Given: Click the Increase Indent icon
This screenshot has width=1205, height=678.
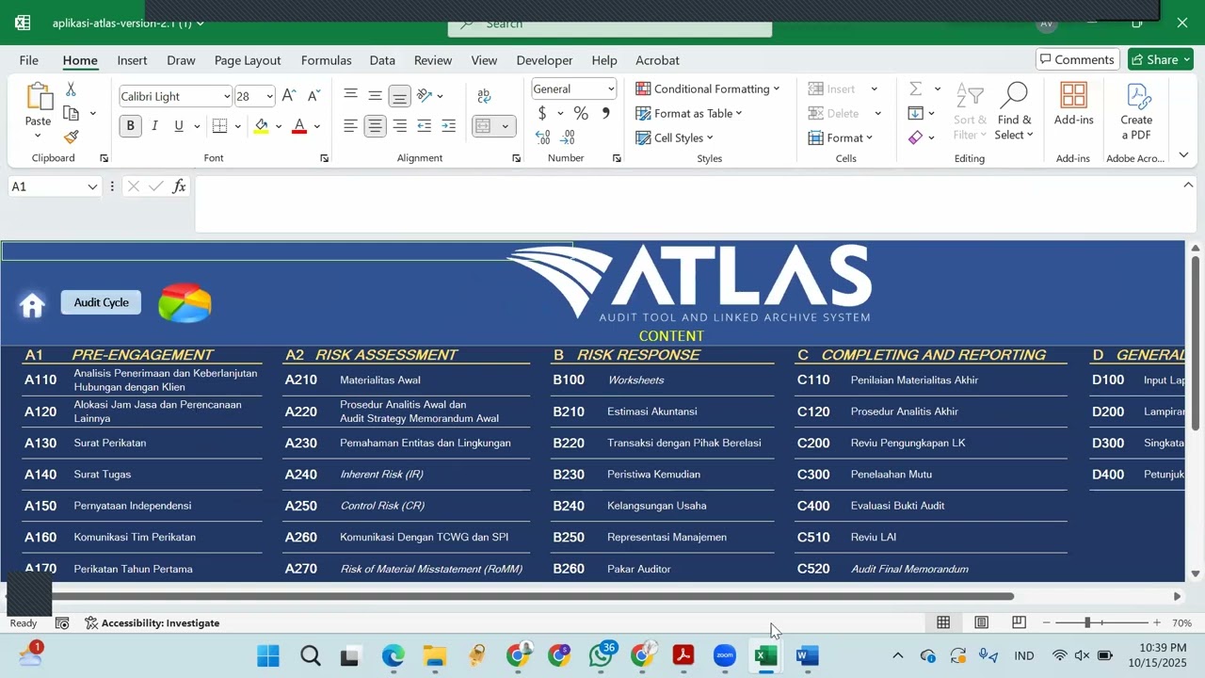Looking at the screenshot, I should [448, 126].
